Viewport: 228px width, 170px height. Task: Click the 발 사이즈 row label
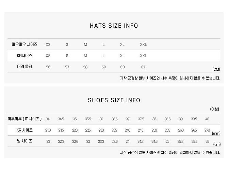coord(25,141)
